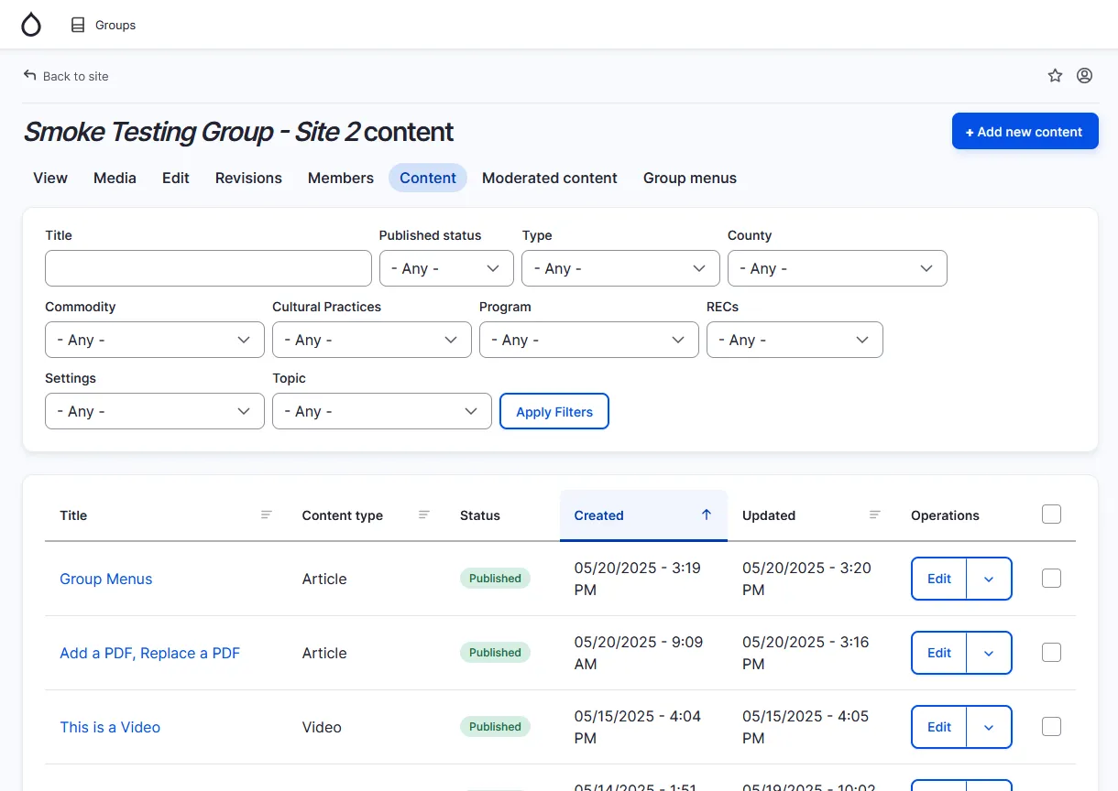Viewport: 1118px width, 791px height.
Task: Open the Groups toolbar item
Action: 104,25
